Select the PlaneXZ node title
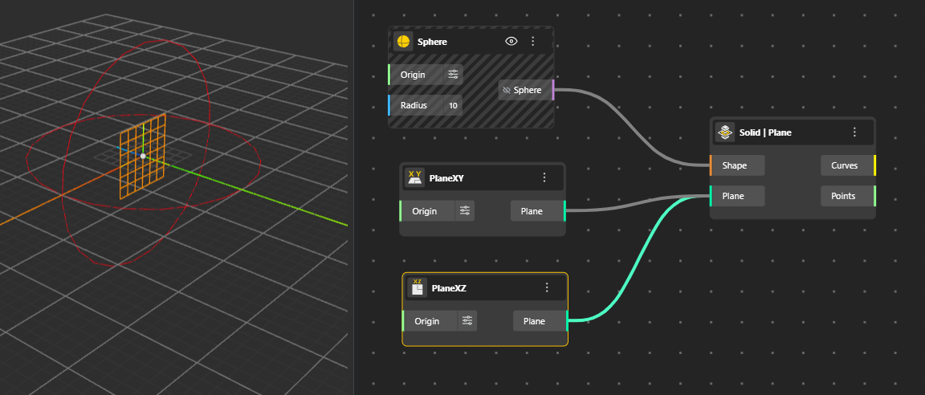Image resolution: width=925 pixels, height=395 pixels. 449,287
